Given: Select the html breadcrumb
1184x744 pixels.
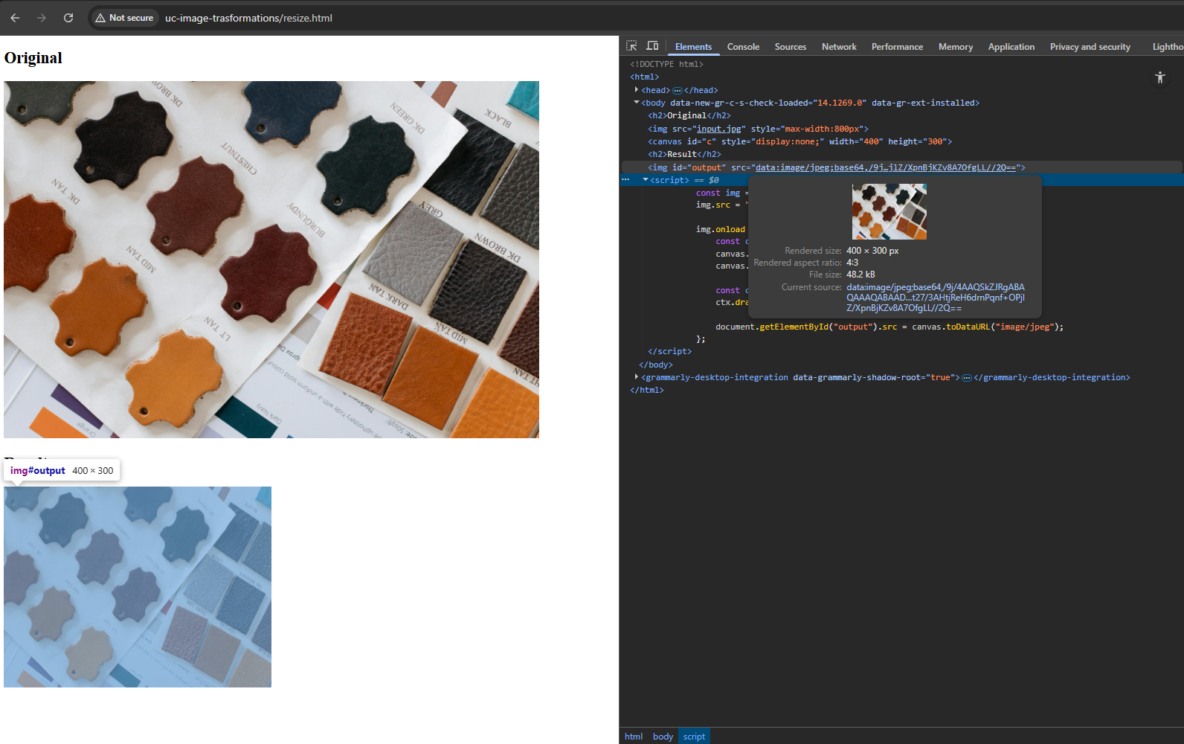Looking at the screenshot, I should [634, 737].
